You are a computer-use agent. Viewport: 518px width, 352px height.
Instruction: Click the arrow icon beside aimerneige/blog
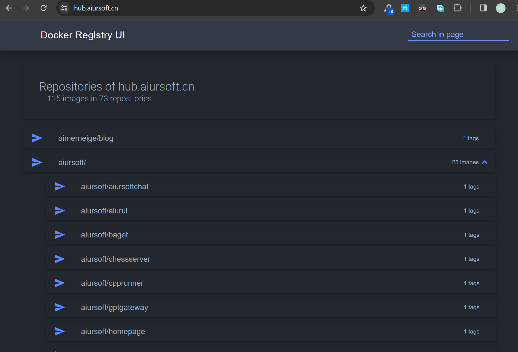[37, 138]
